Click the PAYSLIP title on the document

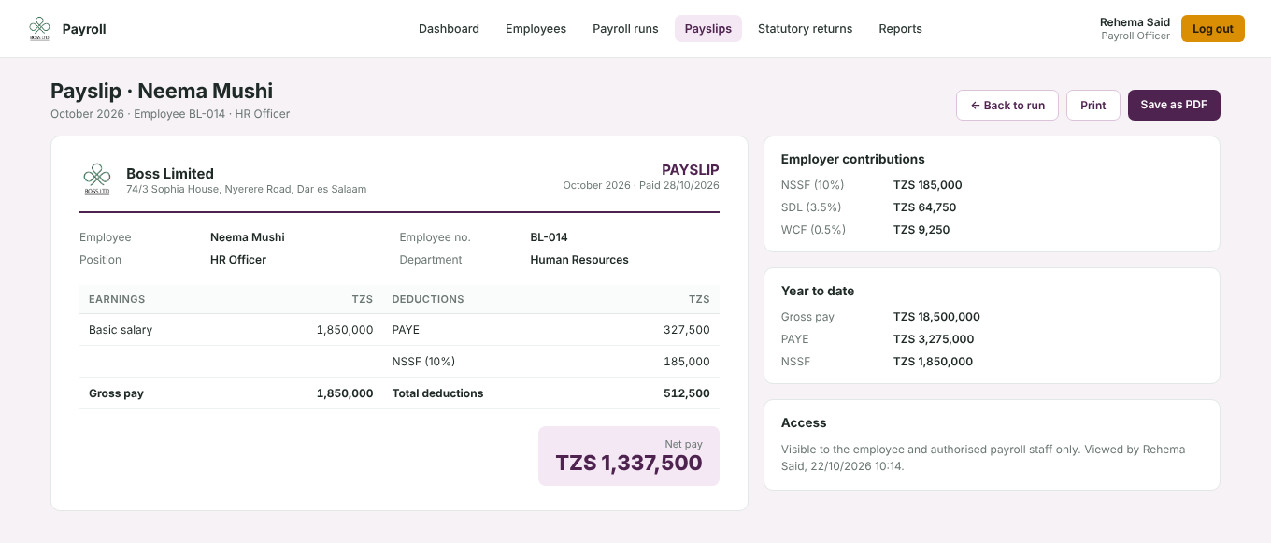(x=691, y=170)
